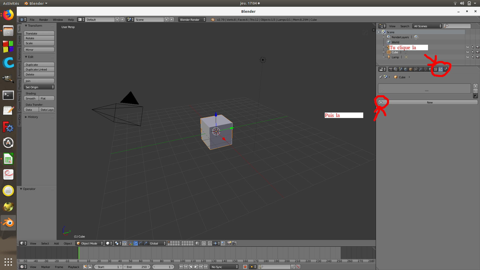
Task: Select the Particles sparkles tab
Action: (x=440, y=69)
